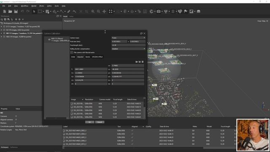Click the f calibration parameter field
Viewport: 270px width, 152px height.
pos(91,69)
